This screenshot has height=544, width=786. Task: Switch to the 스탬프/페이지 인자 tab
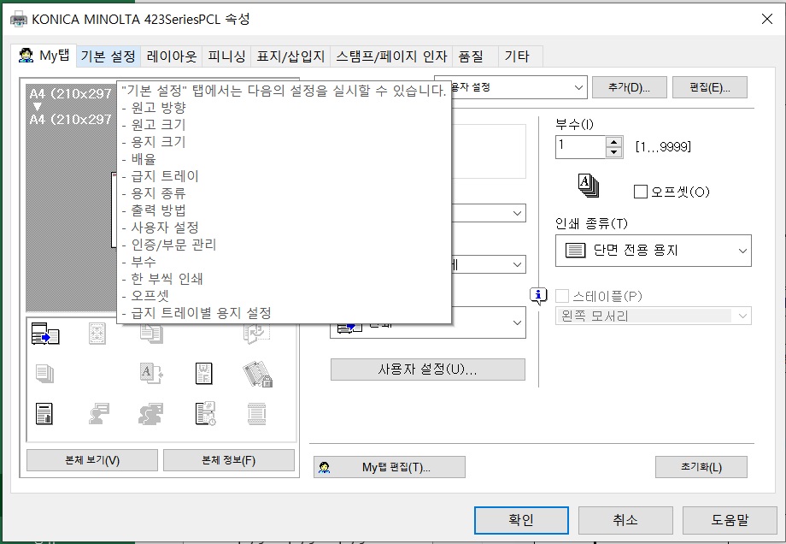pyautogui.click(x=391, y=56)
